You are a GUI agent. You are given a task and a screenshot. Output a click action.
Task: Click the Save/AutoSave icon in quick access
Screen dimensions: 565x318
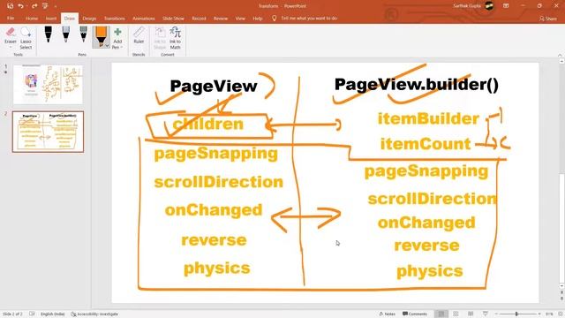coord(10,6)
